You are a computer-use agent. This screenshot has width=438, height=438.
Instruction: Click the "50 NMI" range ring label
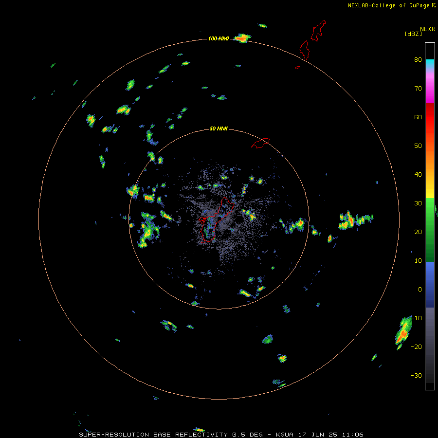tap(219, 128)
